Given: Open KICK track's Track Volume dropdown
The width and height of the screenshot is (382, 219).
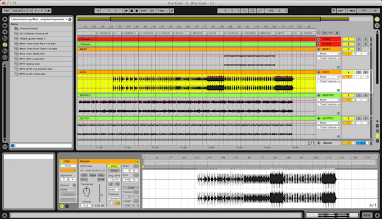Looking at the screenshot, I should coord(329,81).
